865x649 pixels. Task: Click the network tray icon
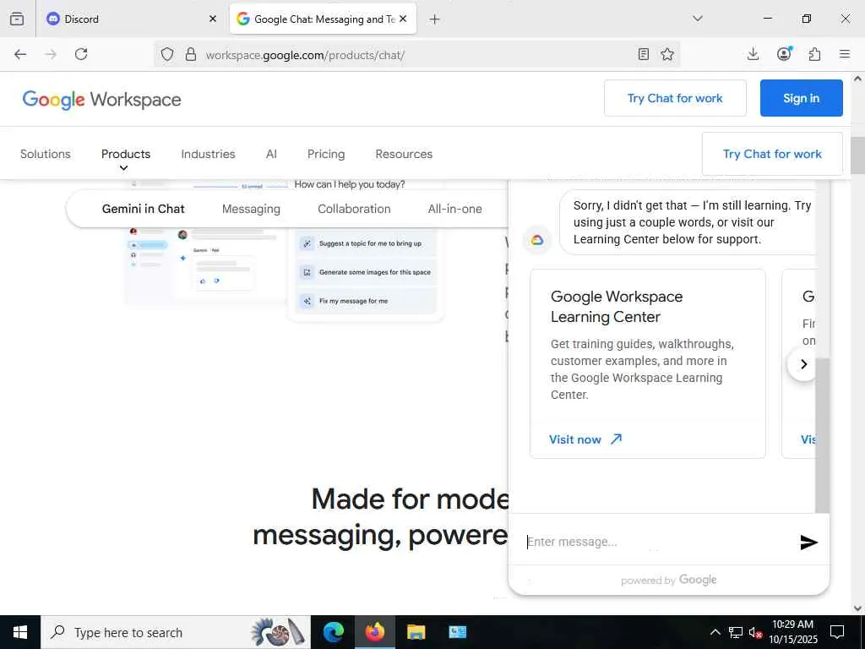[x=736, y=632]
